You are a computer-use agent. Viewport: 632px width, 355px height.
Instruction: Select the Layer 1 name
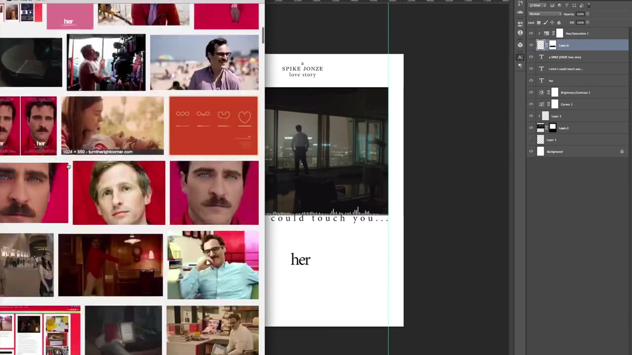tap(551, 140)
